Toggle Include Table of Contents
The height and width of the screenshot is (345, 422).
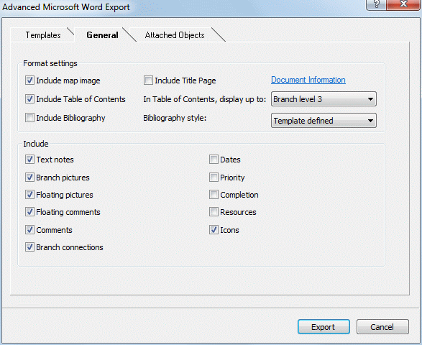[x=29, y=99]
